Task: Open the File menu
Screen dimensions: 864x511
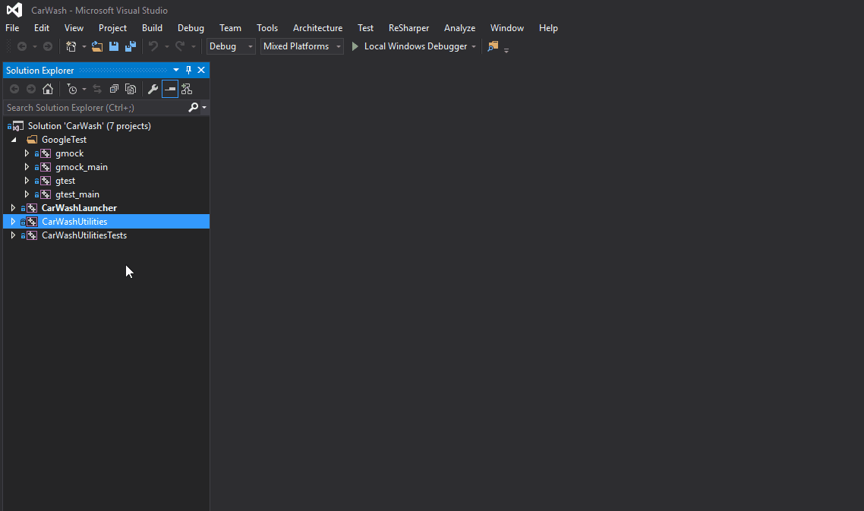Action: pyautogui.click(x=12, y=27)
